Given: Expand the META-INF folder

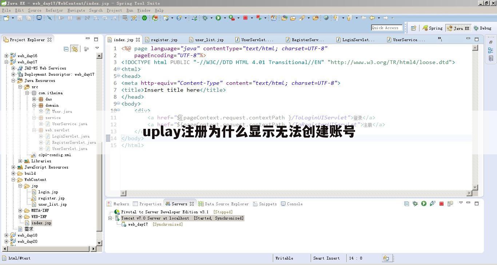Looking at the screenshot, I should click(20, 210).
